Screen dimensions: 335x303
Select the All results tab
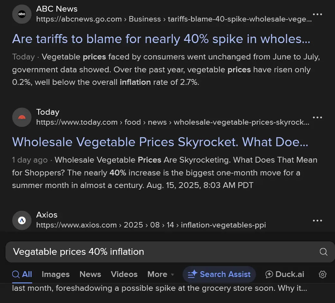click(22, 274)
